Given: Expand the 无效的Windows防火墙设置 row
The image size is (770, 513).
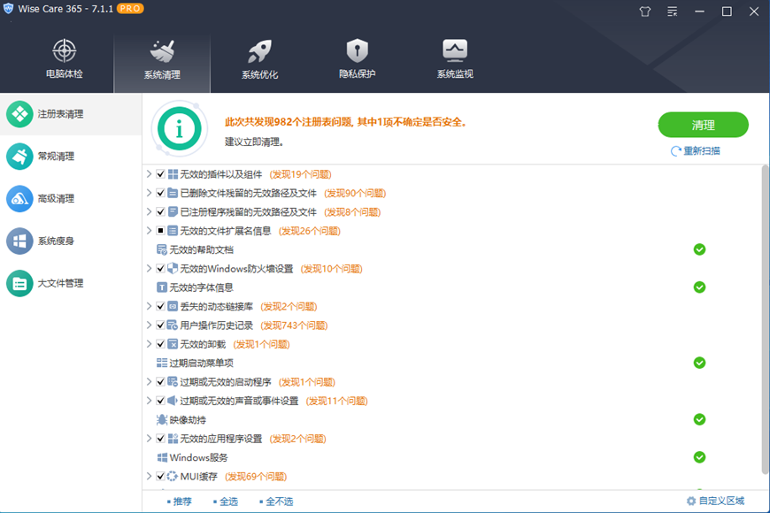Looking at the screenshot, I should [x=149, y=269].
